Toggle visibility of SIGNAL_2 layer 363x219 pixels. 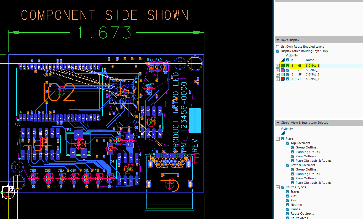click(x=288, y=70)
